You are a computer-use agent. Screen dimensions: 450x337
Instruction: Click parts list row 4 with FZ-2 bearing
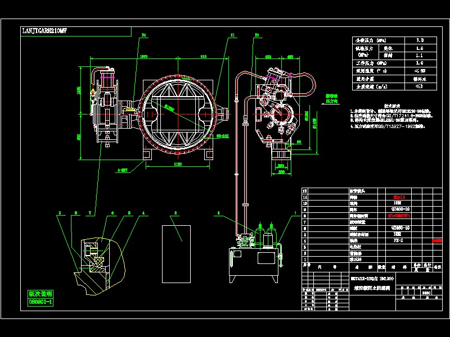click(397, 240)
